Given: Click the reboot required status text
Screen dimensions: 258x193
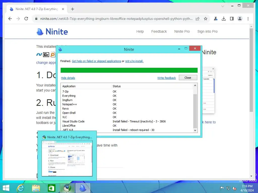Looking at the screenshot, I should (x=134, y=130).
